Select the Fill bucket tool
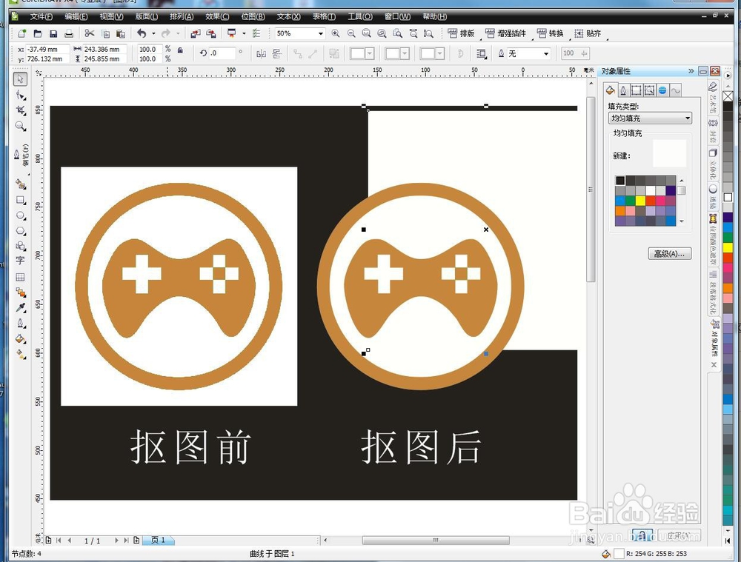This screenshot has width=741, height=562. coord(20,338)
